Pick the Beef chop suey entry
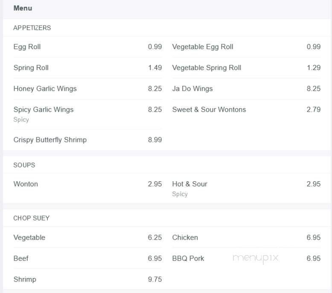This screenshot has width=332, height=293. click(x=21, y=258)
